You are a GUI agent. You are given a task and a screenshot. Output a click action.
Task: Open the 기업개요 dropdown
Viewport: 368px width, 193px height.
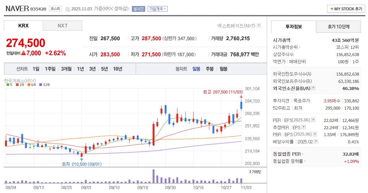point(157,9)
